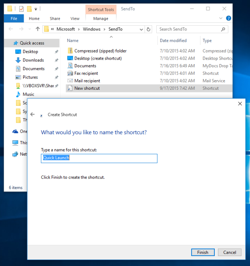Click the Properties checkmark icon in title bar
This screenshot has width=250, height=266.
21,9
